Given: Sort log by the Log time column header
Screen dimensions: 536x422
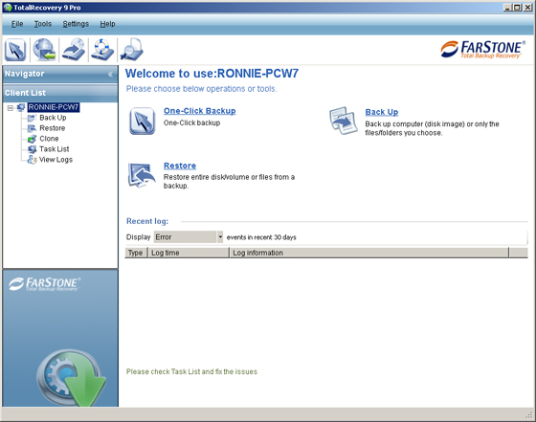Looking at the screenshot, I should coord(189,253).
